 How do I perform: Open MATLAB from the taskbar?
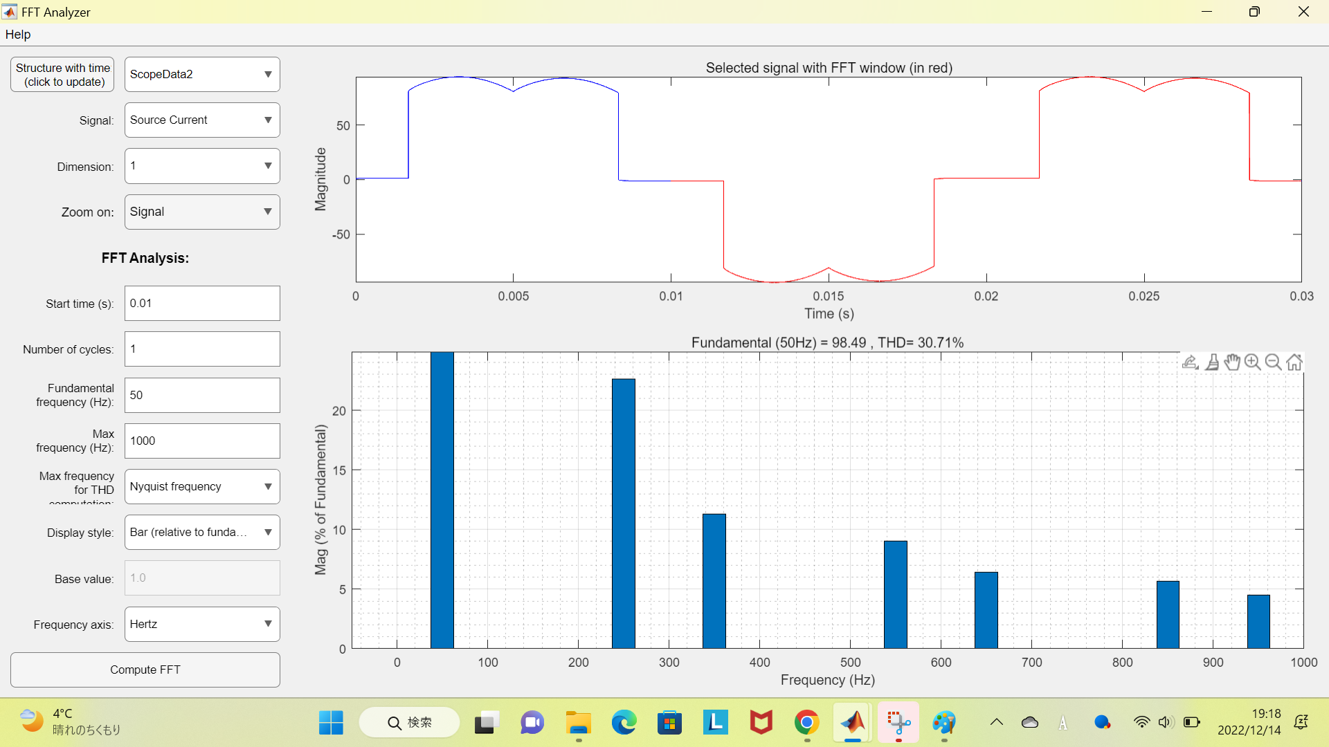pyautogui.click(x=852, y=722)
